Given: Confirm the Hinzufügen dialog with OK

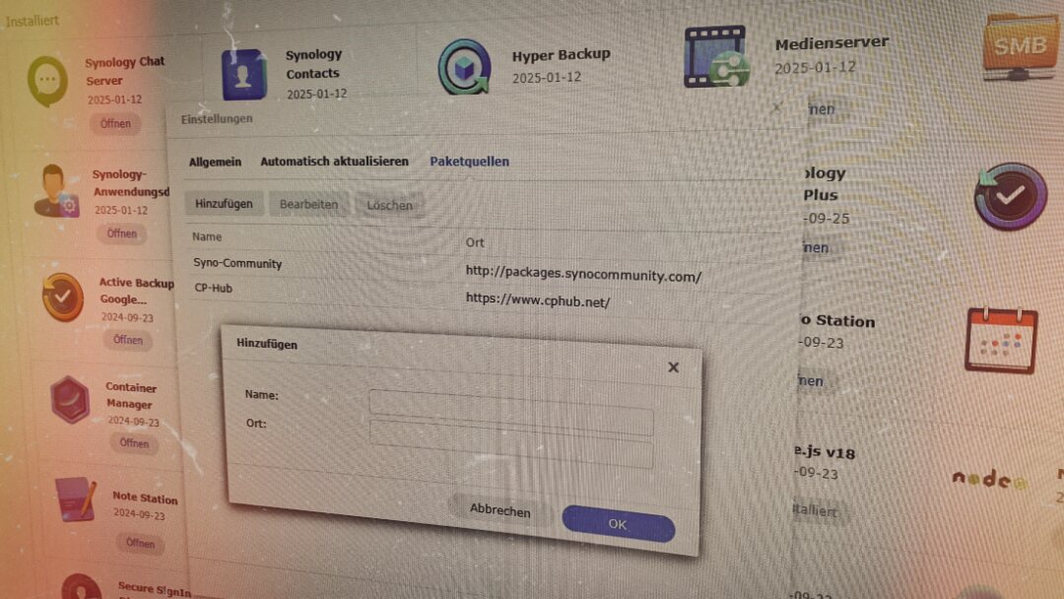Looking at the screenshot, I should pos(618,524).
